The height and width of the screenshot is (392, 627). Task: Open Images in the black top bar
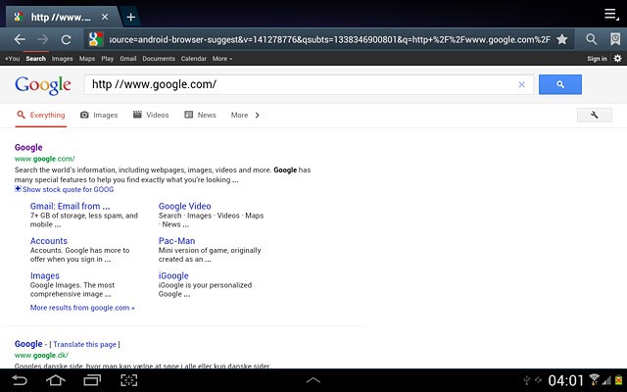pyautogui.click(x=62, y=59)
